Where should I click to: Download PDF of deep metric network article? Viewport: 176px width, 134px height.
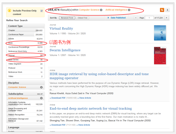tap(58, 125)
